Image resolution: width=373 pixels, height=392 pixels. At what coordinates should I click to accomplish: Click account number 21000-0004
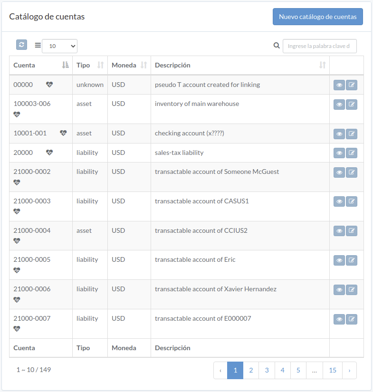32,230
